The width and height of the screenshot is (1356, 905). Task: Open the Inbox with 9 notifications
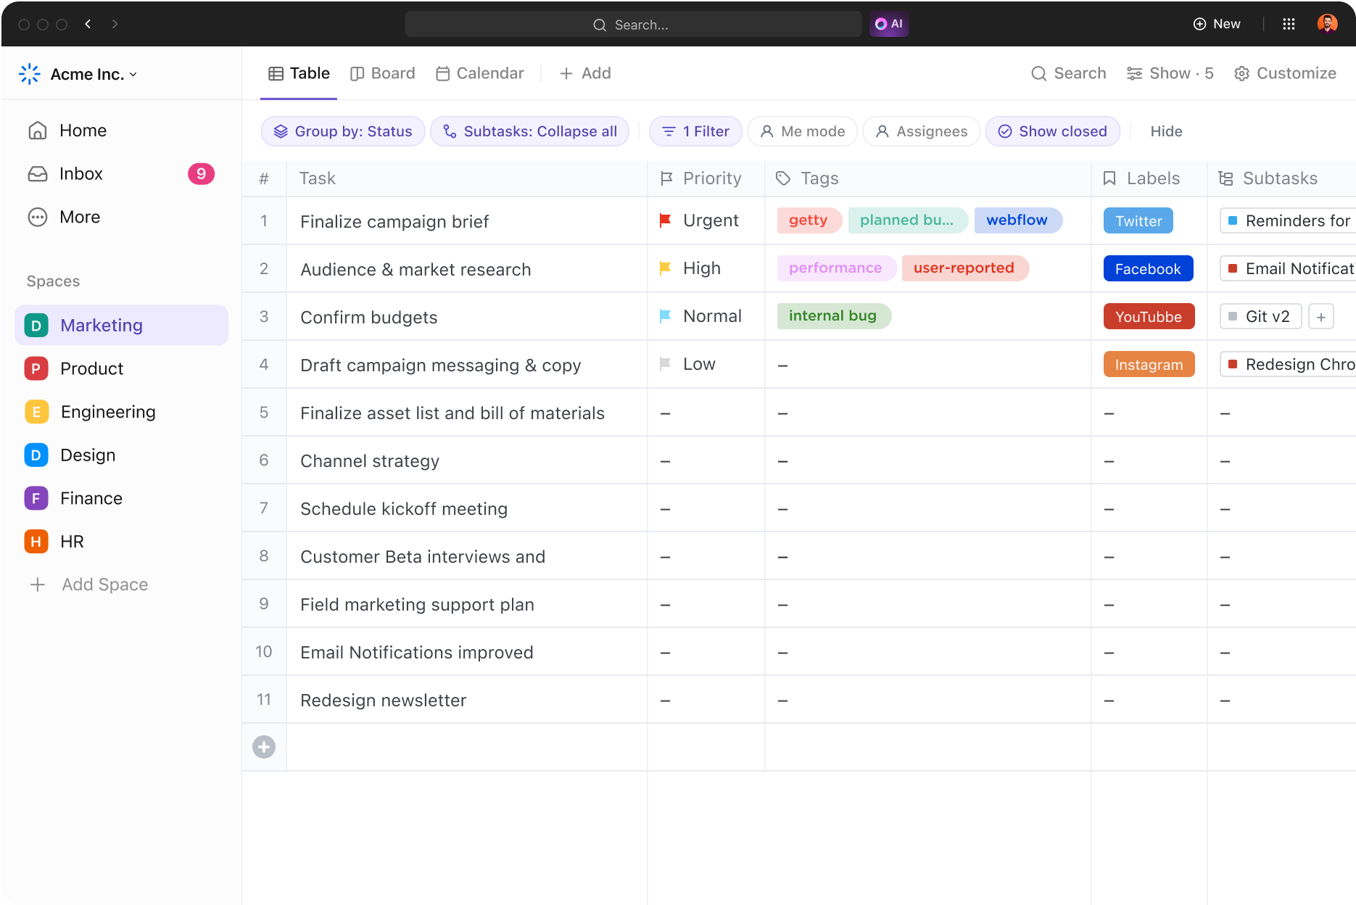tap(81, 174)
